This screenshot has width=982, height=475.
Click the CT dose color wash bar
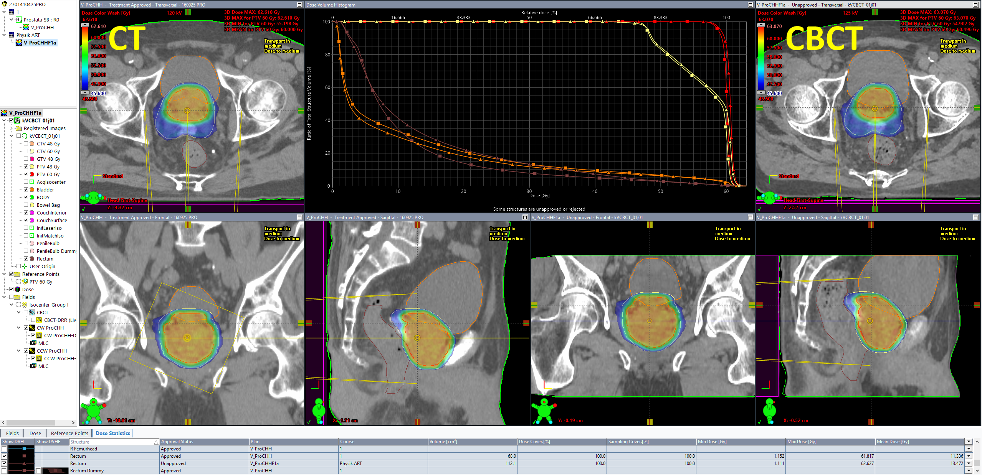click(85, 59)
